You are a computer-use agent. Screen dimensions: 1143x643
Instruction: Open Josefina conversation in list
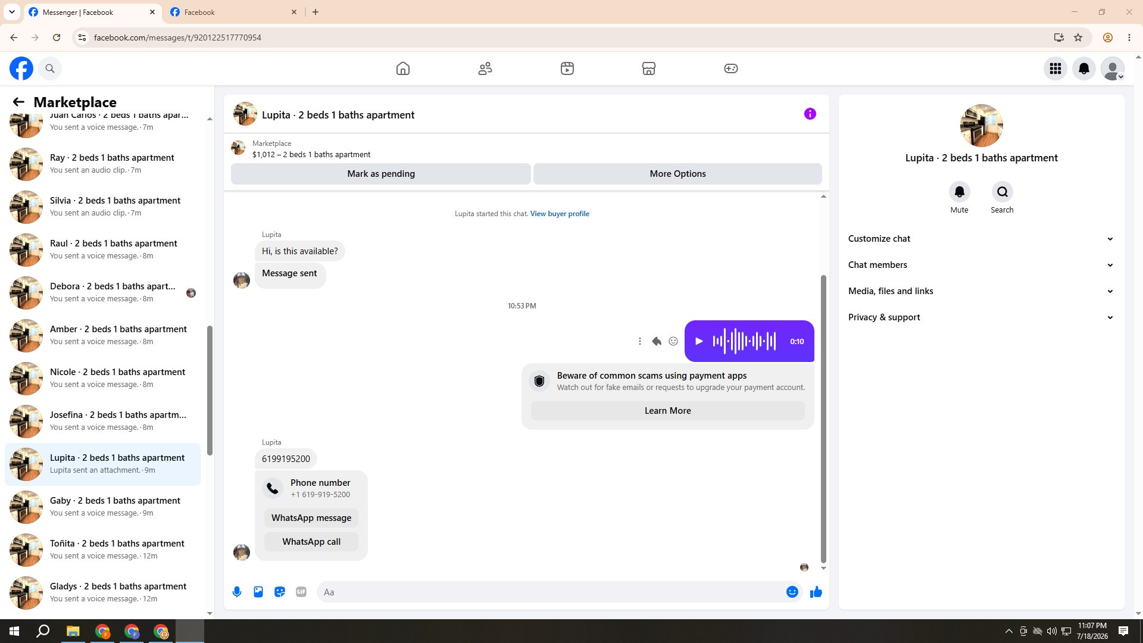pos(102,421)
